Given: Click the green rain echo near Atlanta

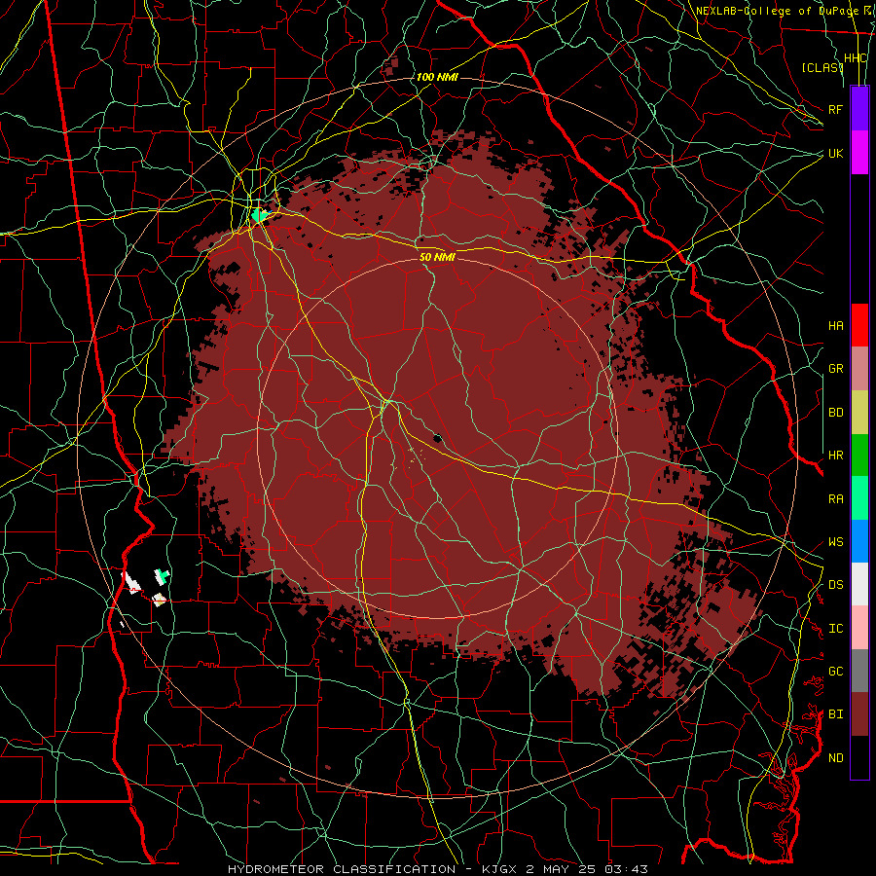Looking at the screenshot, I should point(259,214).
